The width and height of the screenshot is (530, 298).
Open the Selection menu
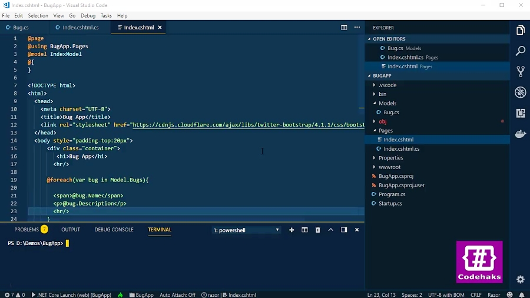[38, 15]
